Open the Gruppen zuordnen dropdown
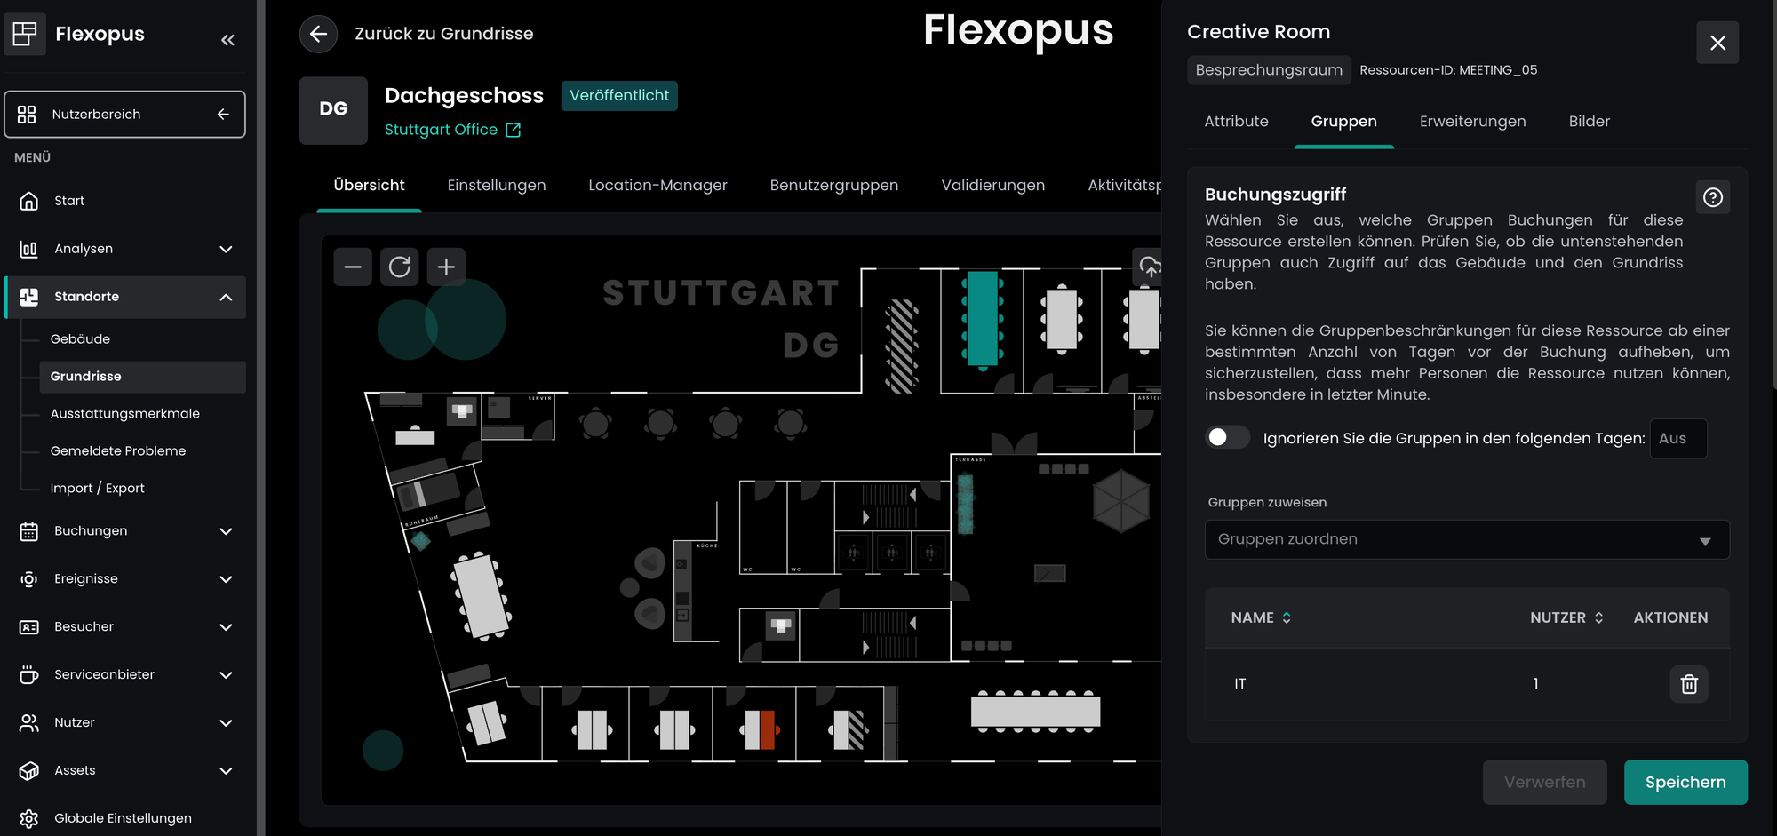This screenshot has height=836, width=1777. coord(1466,539)
